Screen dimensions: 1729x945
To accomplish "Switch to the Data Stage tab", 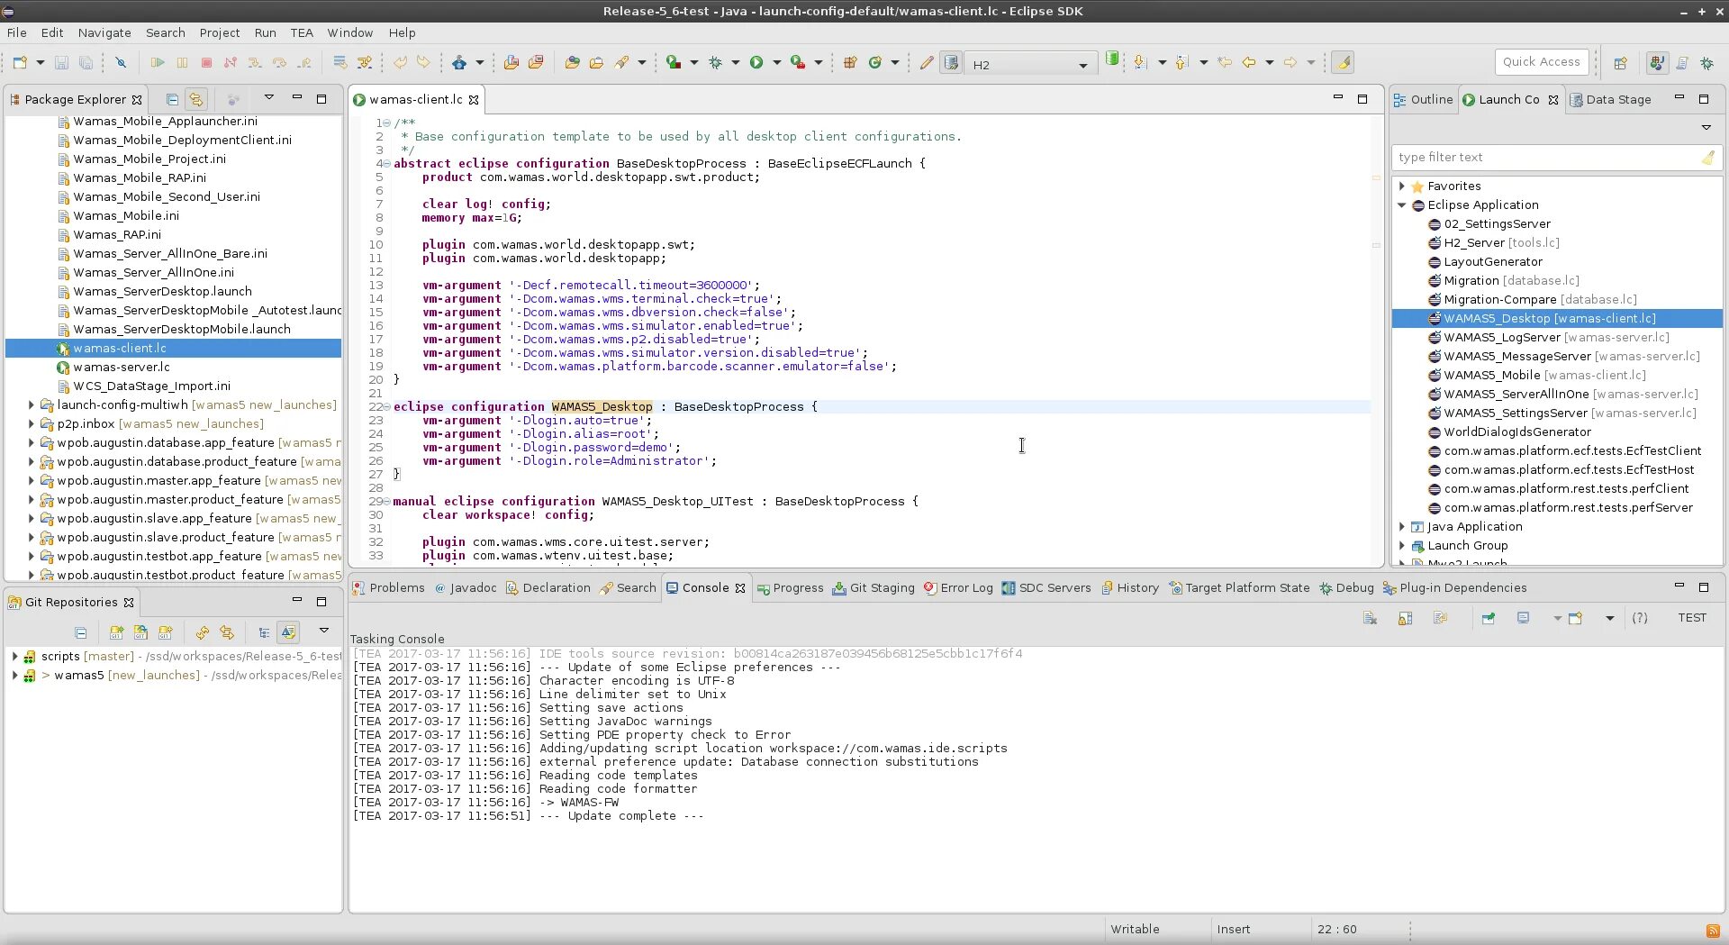I will click(x=1610, y=99).
